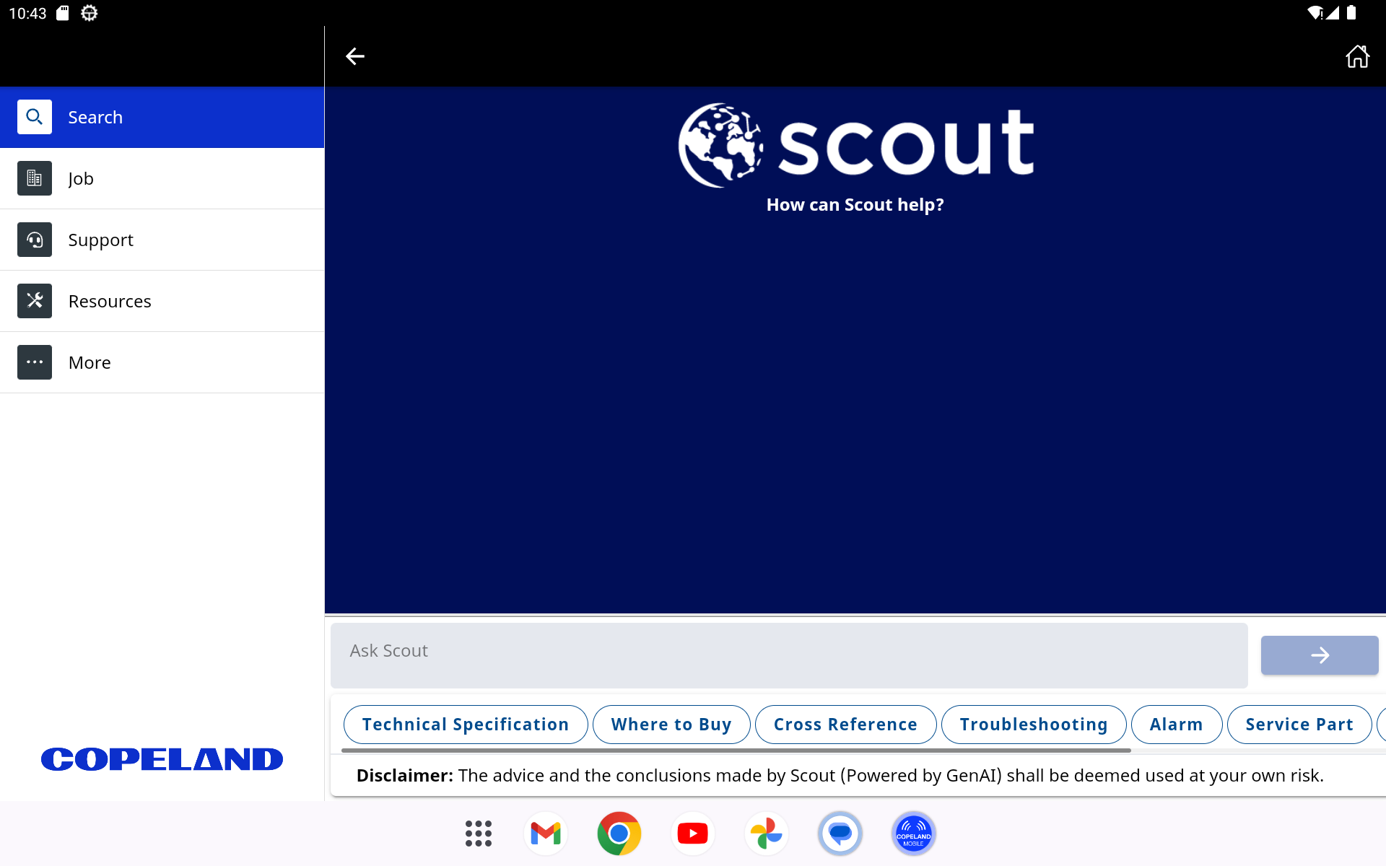
Task: Choose the Technical Specification chip
Action: coord(466,725)
